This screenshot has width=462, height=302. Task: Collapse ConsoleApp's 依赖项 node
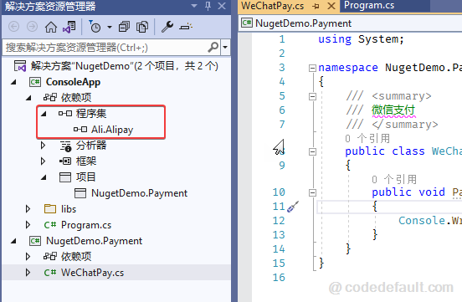28,98
